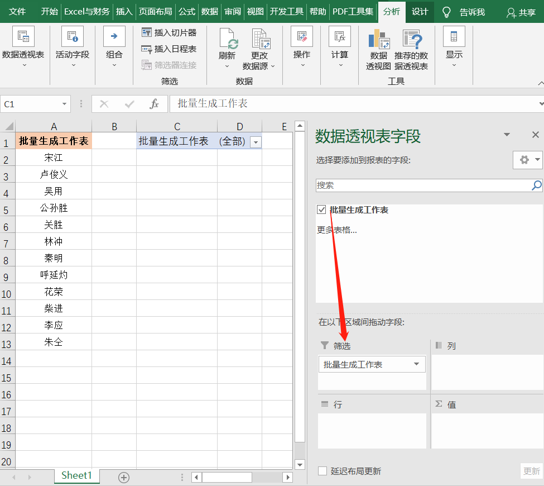544x486 pixels.
Task: Expand the 批量生成工作表 filter field dropdown
Action: point(417,364)
